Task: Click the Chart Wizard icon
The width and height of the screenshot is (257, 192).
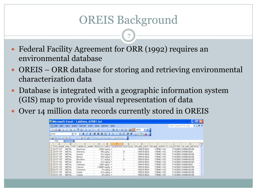Action: click(130, 130)
